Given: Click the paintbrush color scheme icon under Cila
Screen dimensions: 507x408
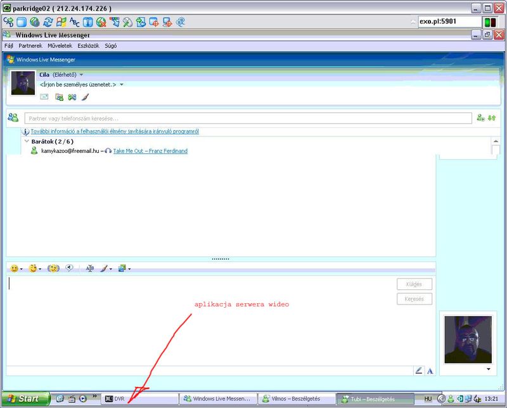Looking at the screenshot, I should (x=85, y=97).
